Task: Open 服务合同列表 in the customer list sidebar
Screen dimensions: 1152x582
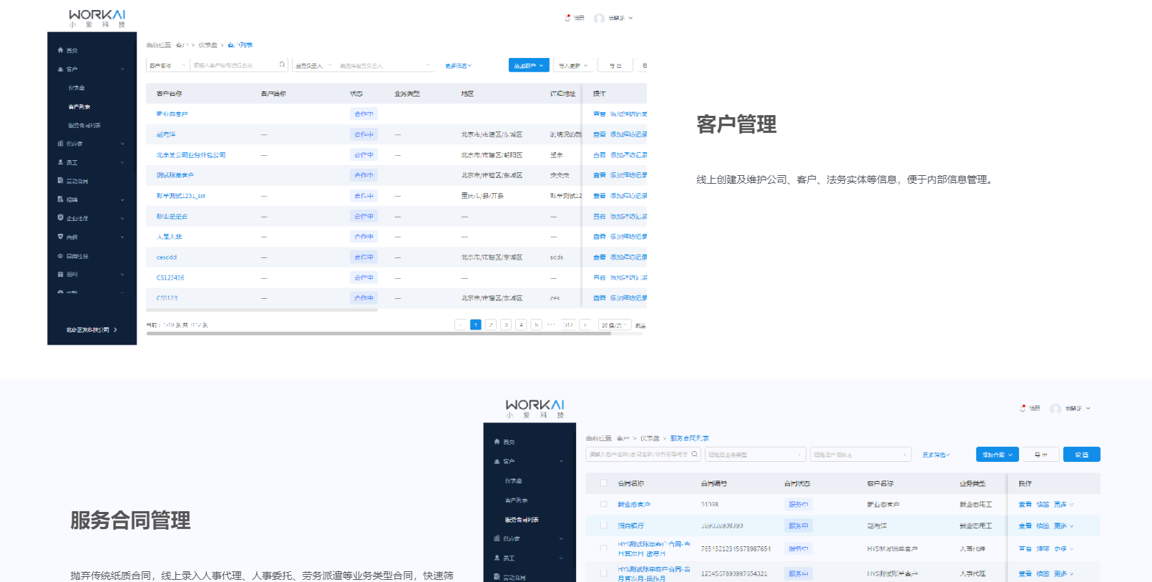Action: click(84, 125)
